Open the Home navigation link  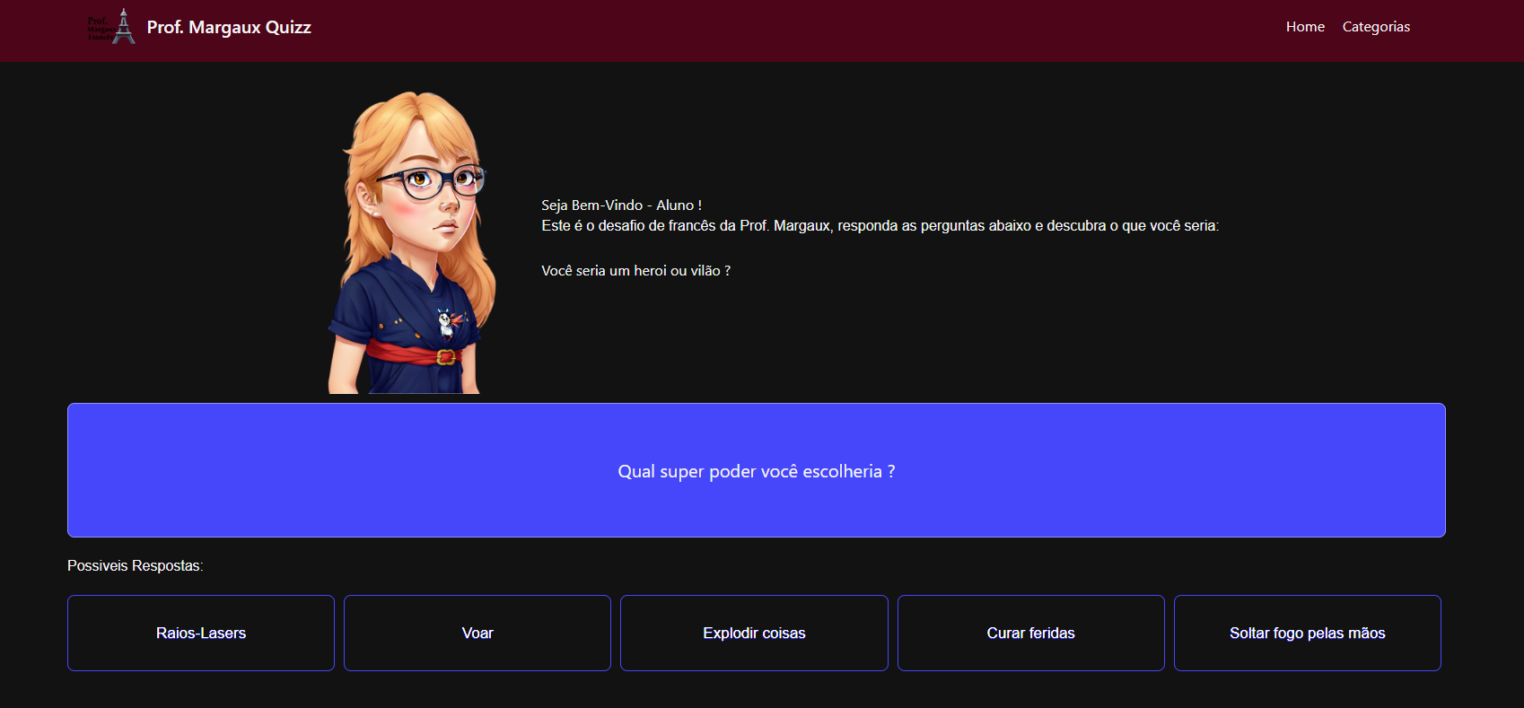[x=1305, y=27]
